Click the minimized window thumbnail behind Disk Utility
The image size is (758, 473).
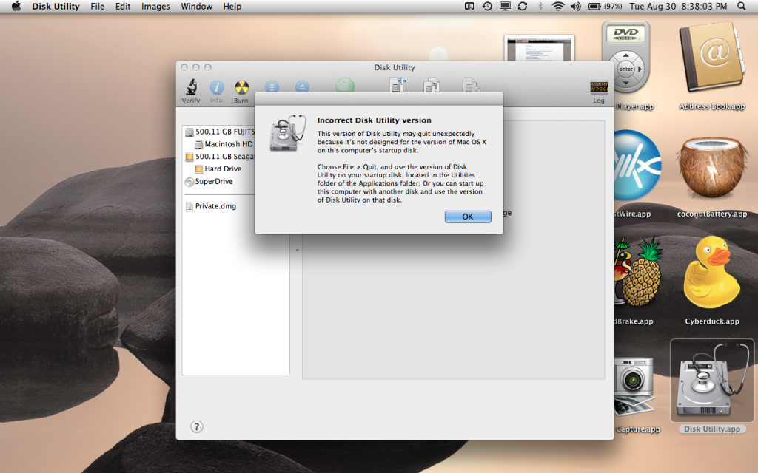click(x=539, y=48)
